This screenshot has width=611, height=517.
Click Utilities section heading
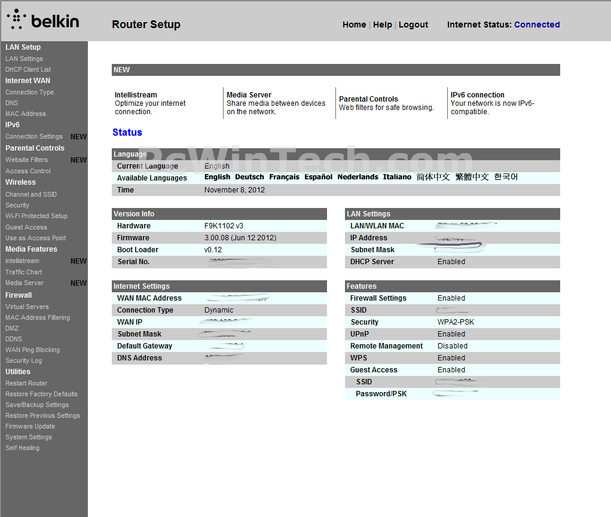[x=18, y=372]
